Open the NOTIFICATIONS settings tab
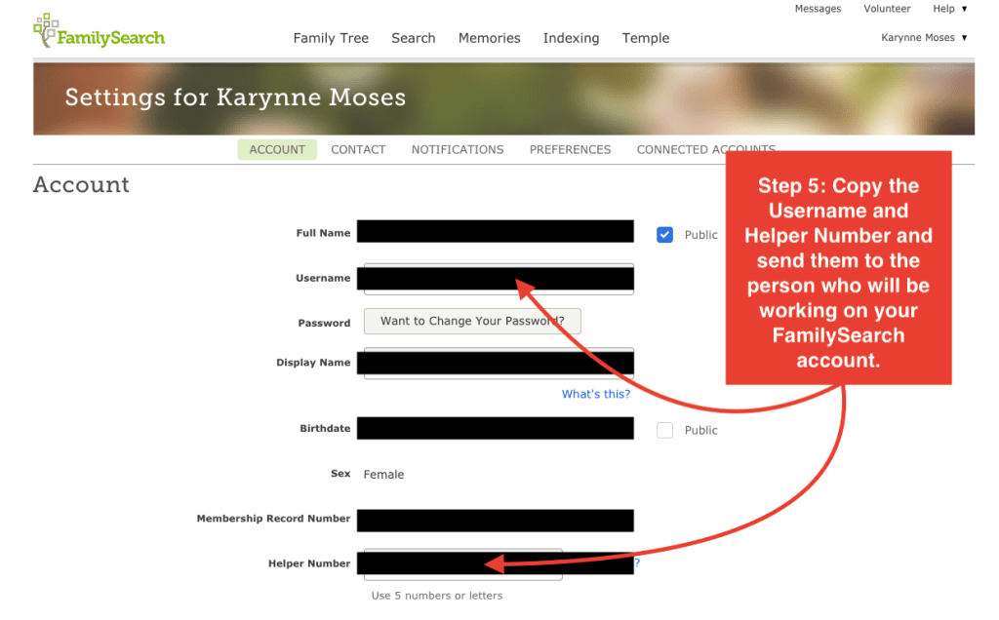The image size is (999, 620). pos(457,149)
